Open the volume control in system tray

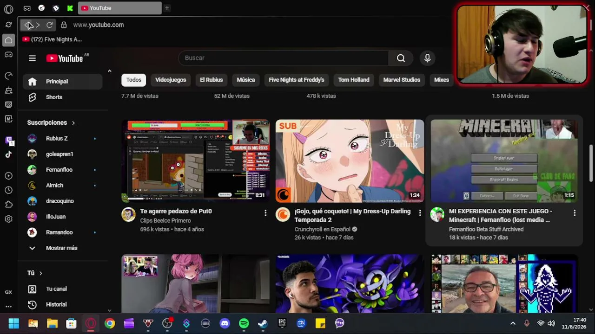click(x=551, y=323)
